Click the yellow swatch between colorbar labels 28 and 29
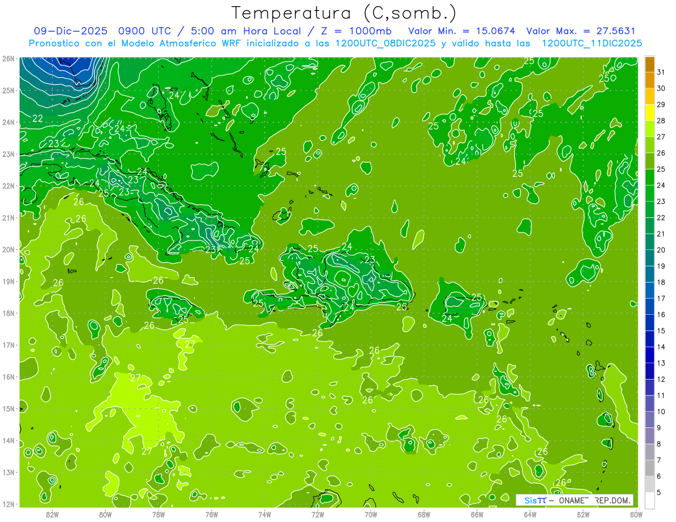The image size is (676, 522). pos(650,113)
